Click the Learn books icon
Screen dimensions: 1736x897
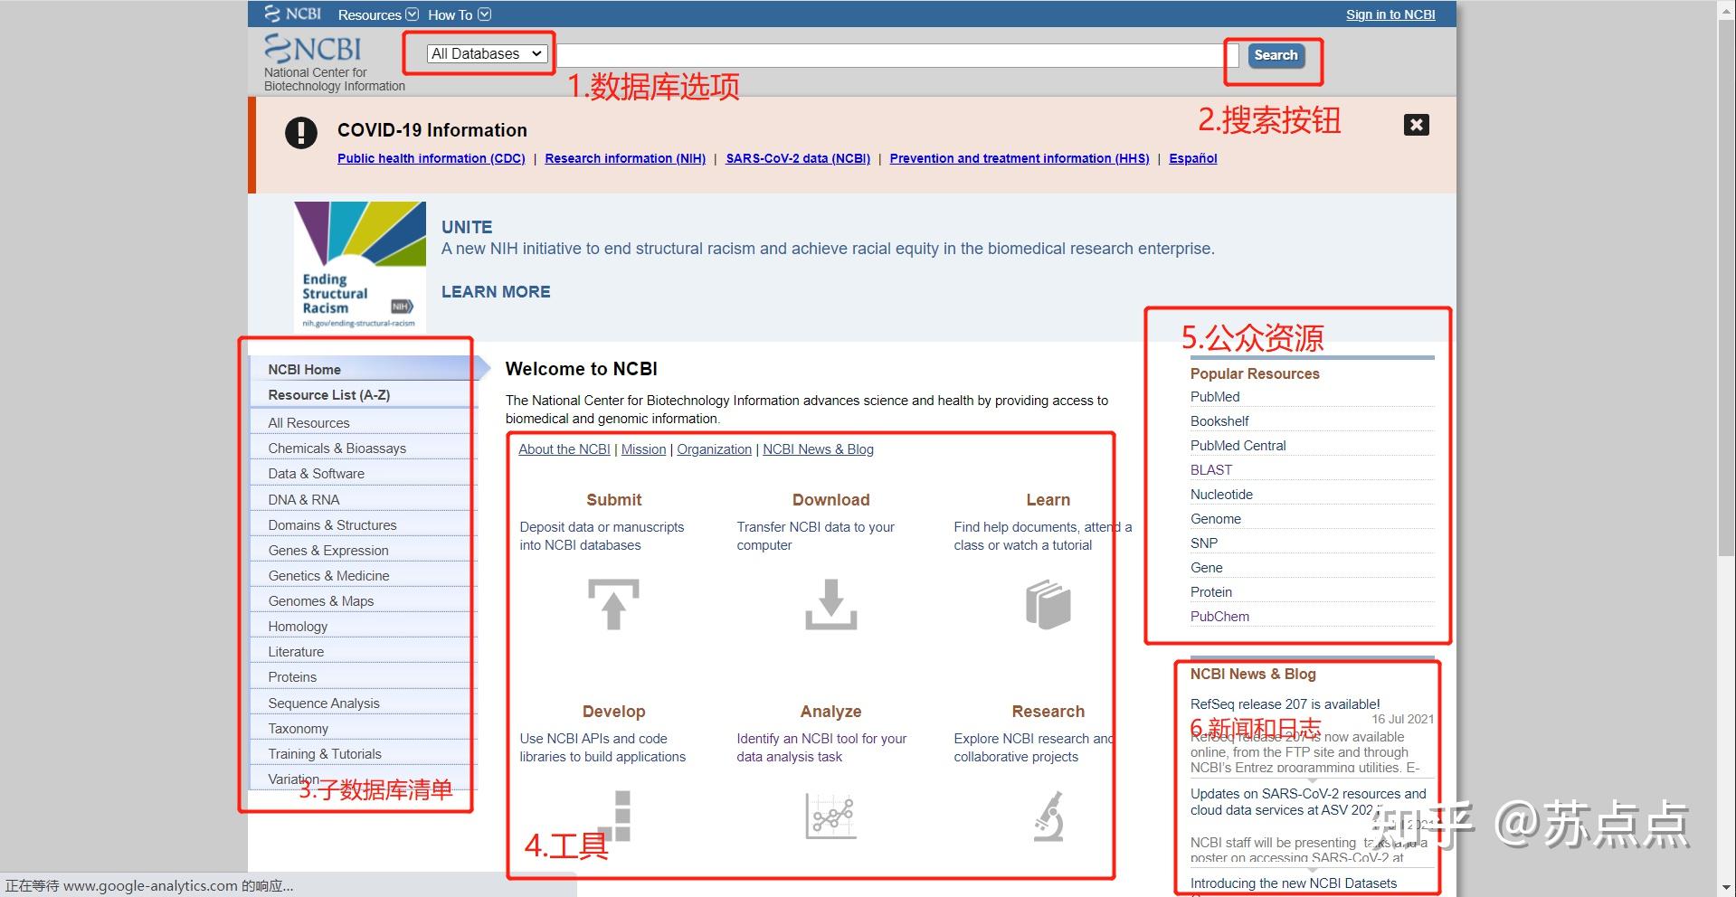point(1048,604)
